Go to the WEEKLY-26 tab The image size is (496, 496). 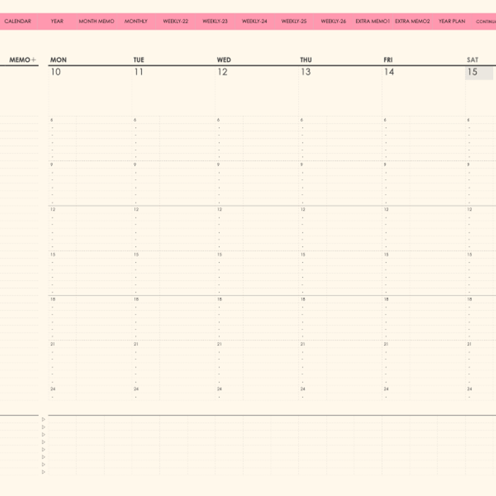pyautogui.click(x=333, y=21)
